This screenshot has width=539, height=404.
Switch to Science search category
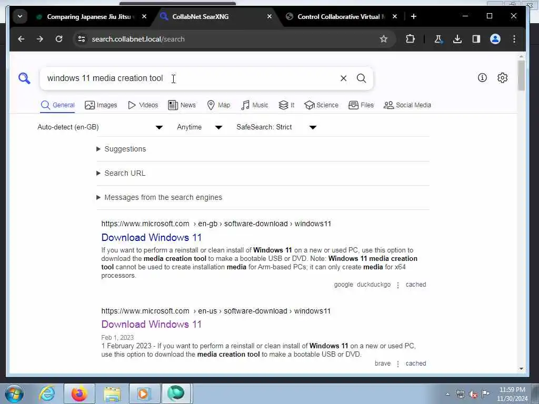point(322,105)
